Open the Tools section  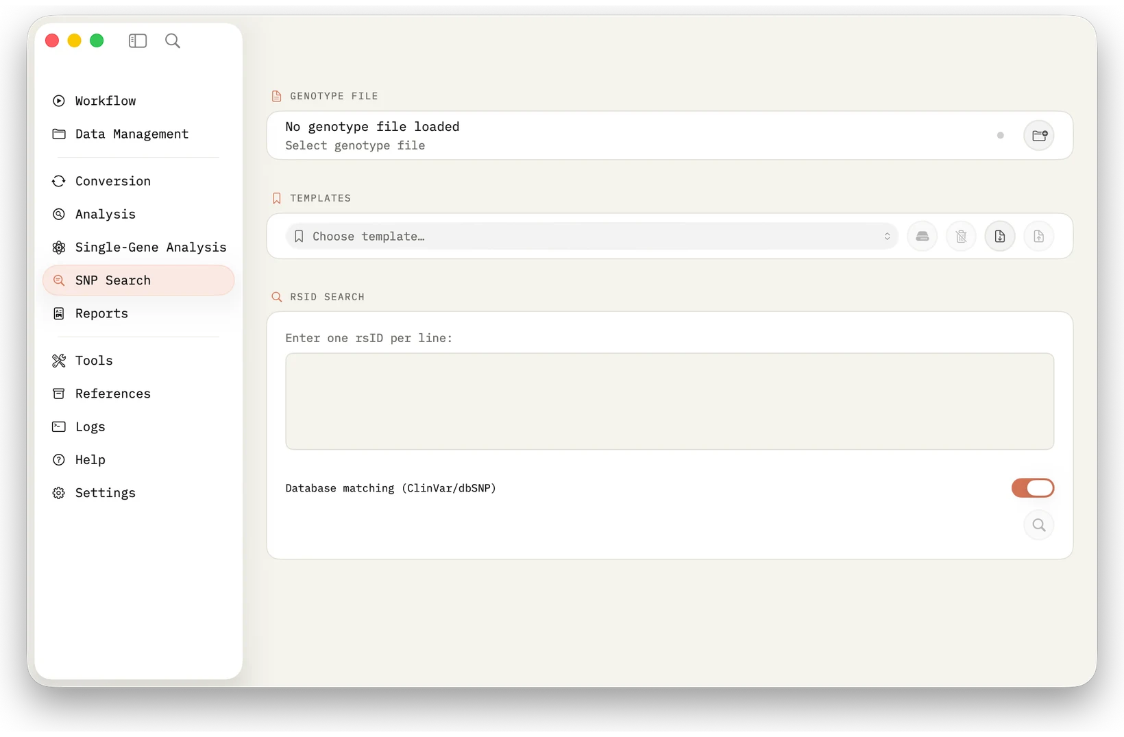click(x=138, y=361)
